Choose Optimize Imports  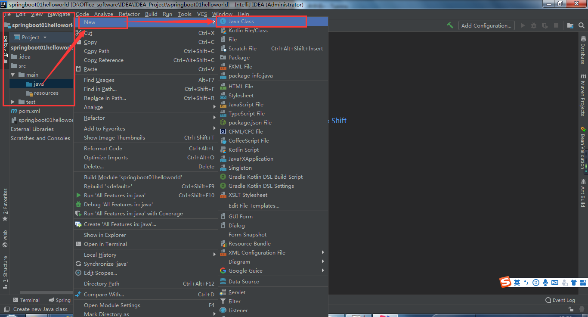[x=145, y=158]
